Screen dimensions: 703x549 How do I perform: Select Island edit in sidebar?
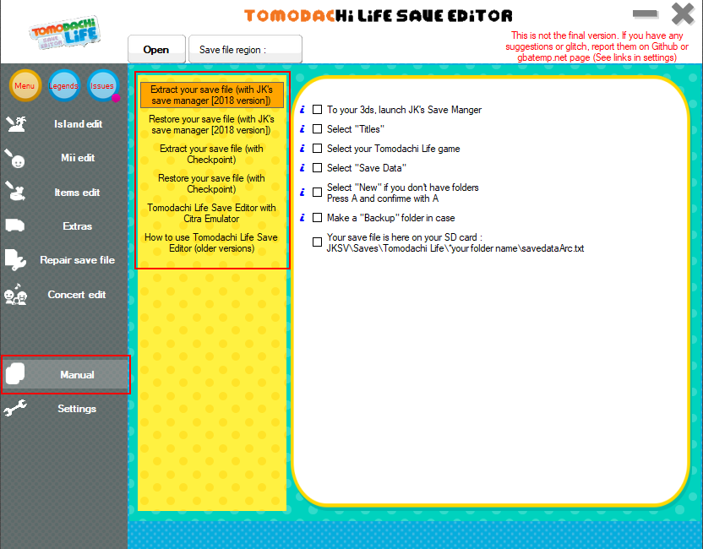click(64, 123)
